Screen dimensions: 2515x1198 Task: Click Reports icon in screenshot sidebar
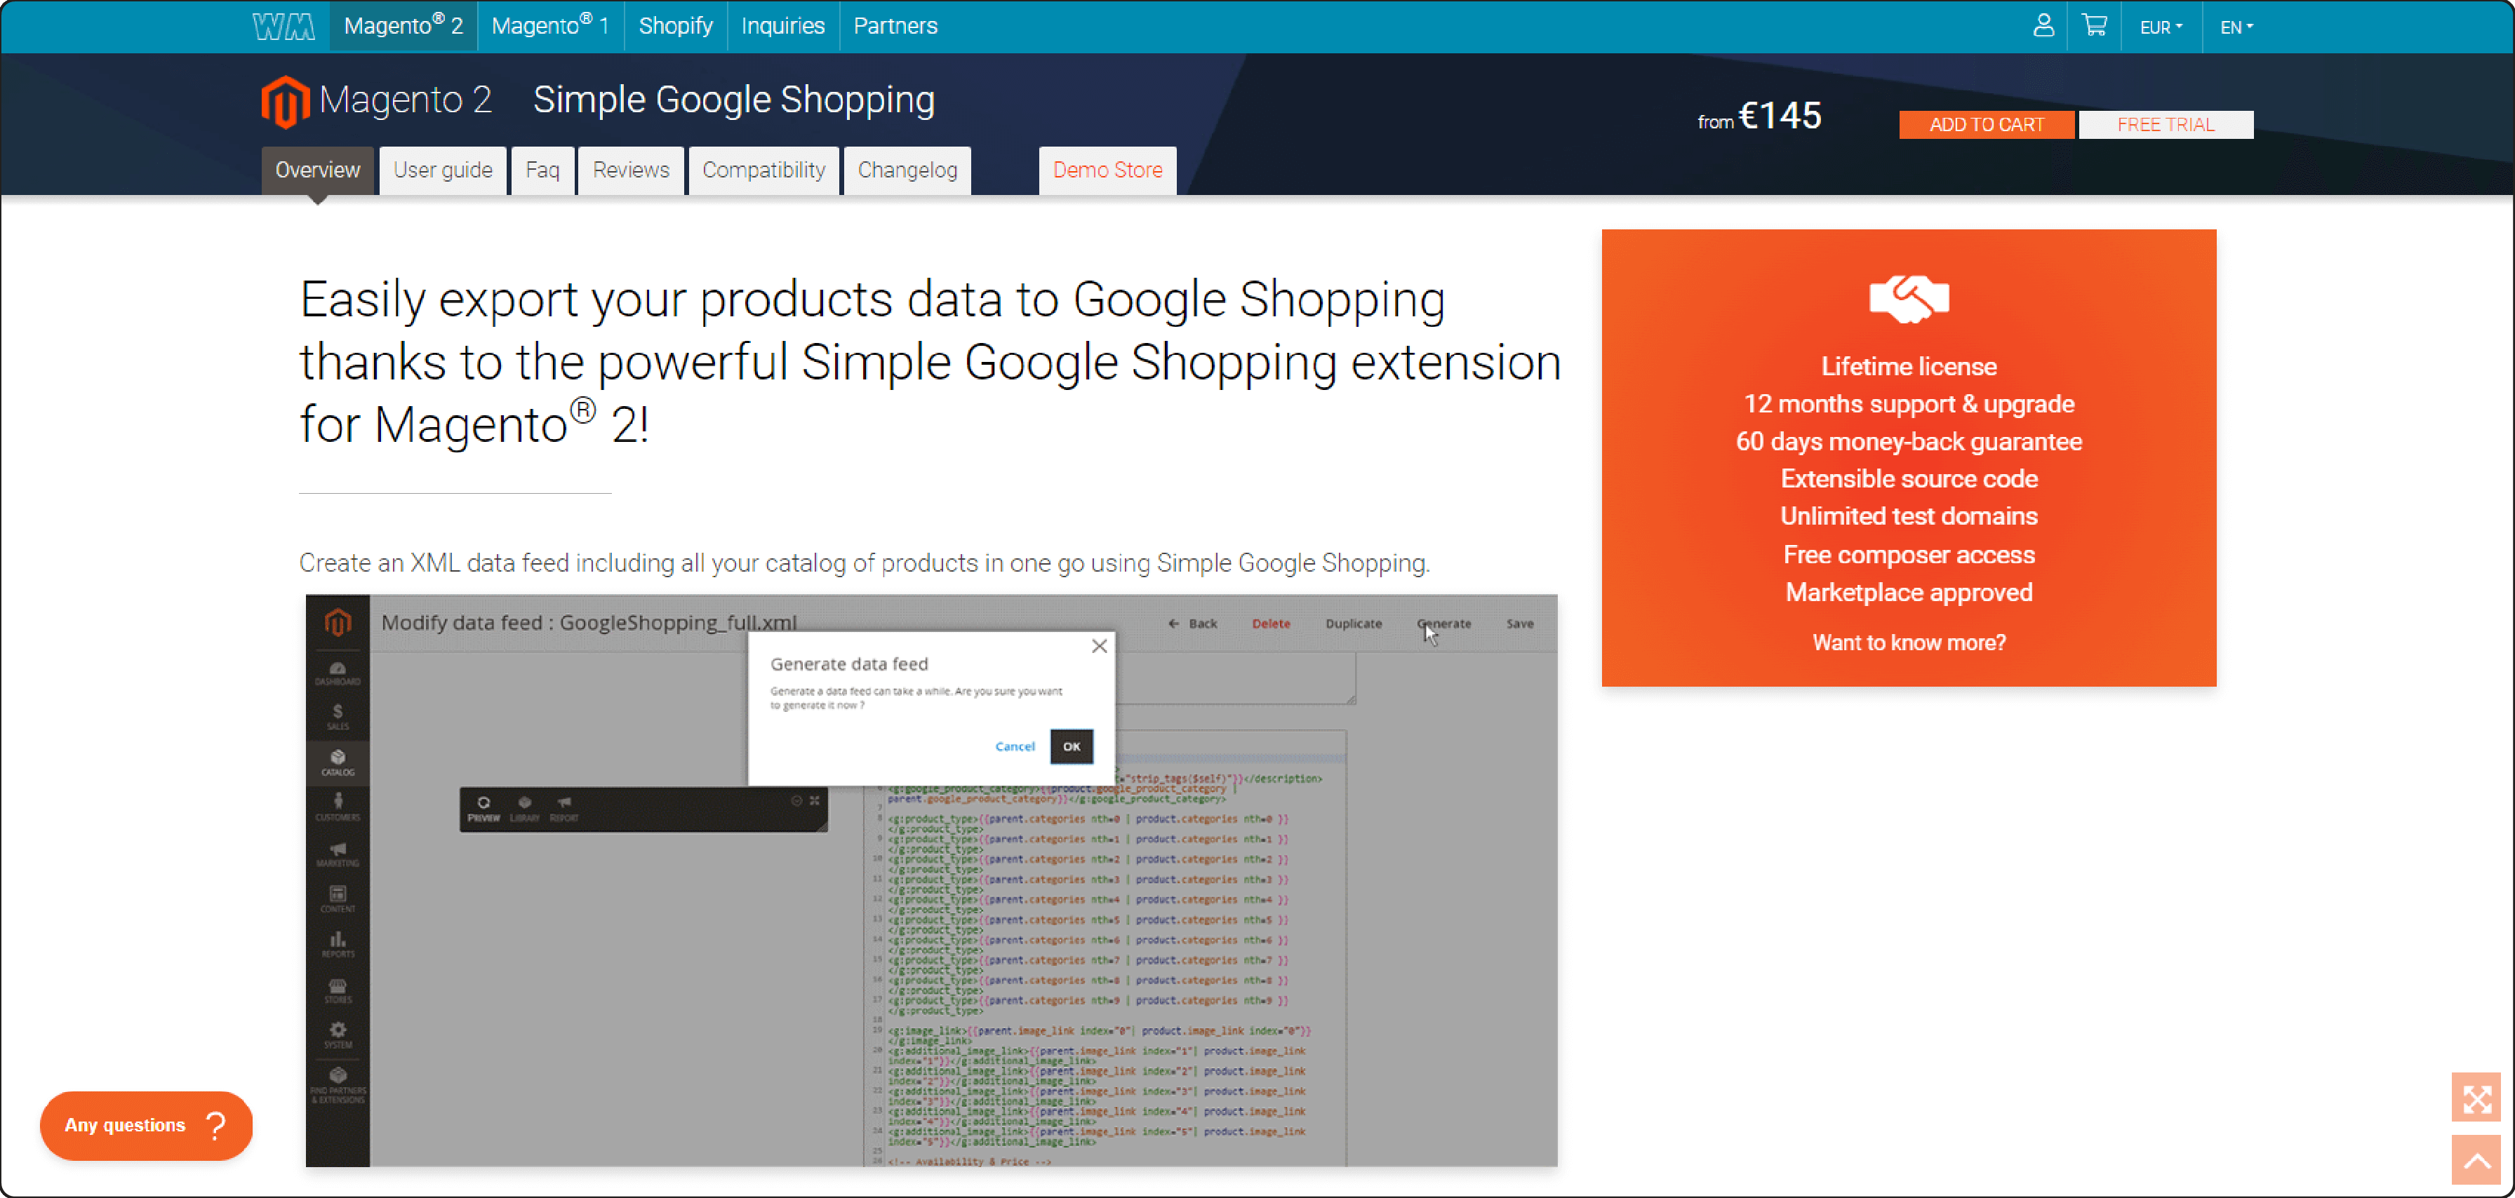click(337, 944)
